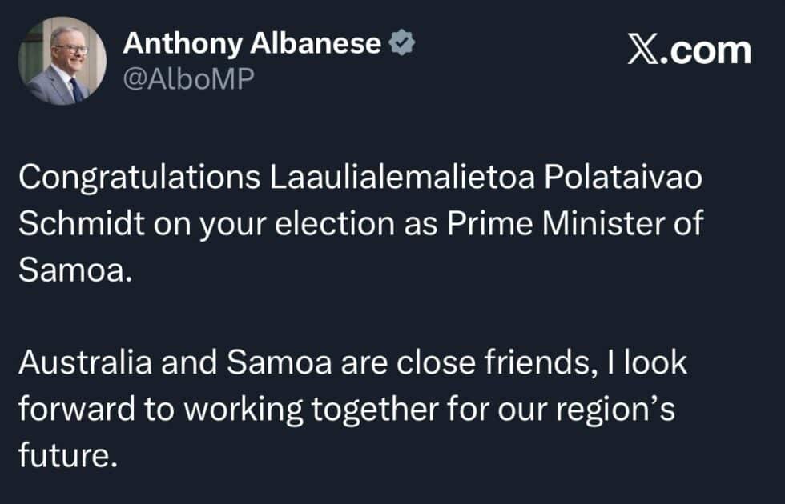Click the word "Australia" in the second paragraph

(85, 362)
